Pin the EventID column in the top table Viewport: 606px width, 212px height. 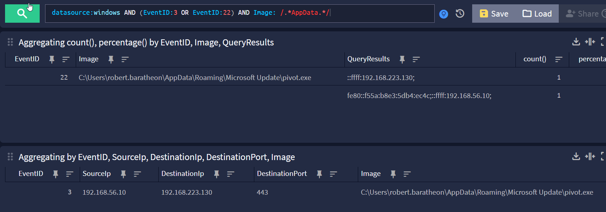tap(52, 59)
